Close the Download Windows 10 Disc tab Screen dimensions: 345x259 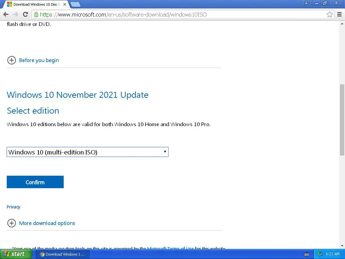point(65,4)
